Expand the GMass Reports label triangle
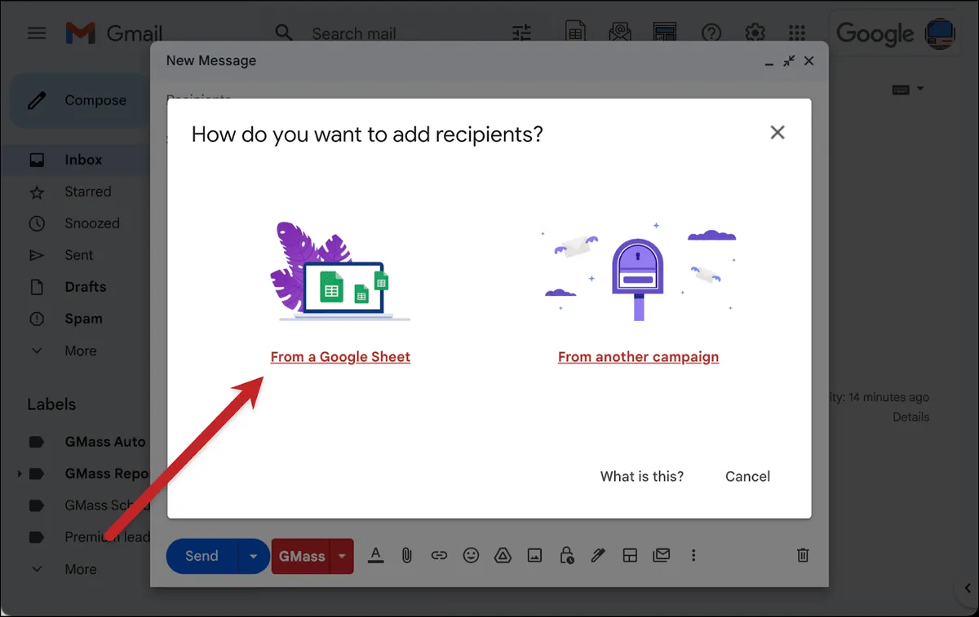 [x=19, y=474]
